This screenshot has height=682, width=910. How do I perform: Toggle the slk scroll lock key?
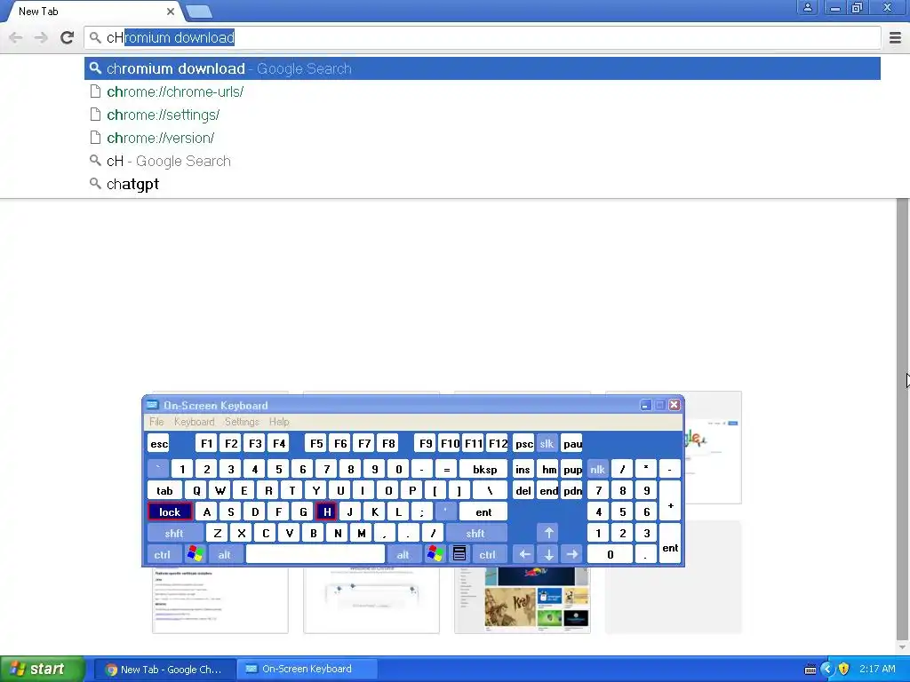click(x=547, y=444)
